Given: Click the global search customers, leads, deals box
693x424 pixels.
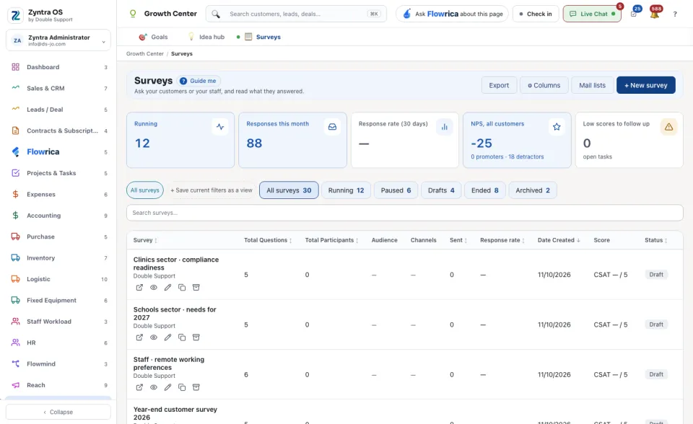Looking at the screenshot, I should click(x=296, y=14).
